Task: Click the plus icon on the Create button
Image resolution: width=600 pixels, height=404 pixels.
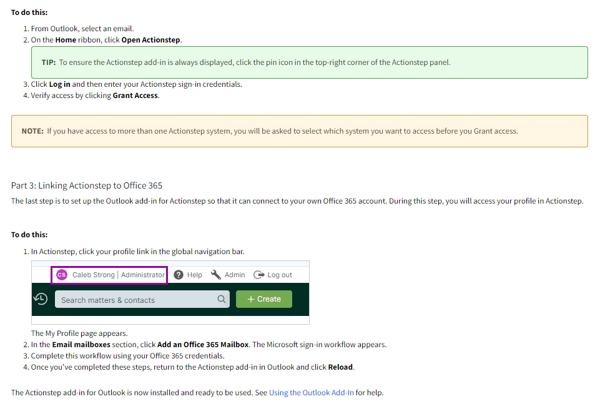Action: pos(250,298)
